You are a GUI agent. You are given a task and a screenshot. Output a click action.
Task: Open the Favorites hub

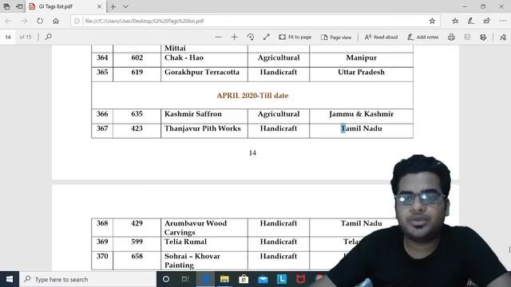coord(455,21)
